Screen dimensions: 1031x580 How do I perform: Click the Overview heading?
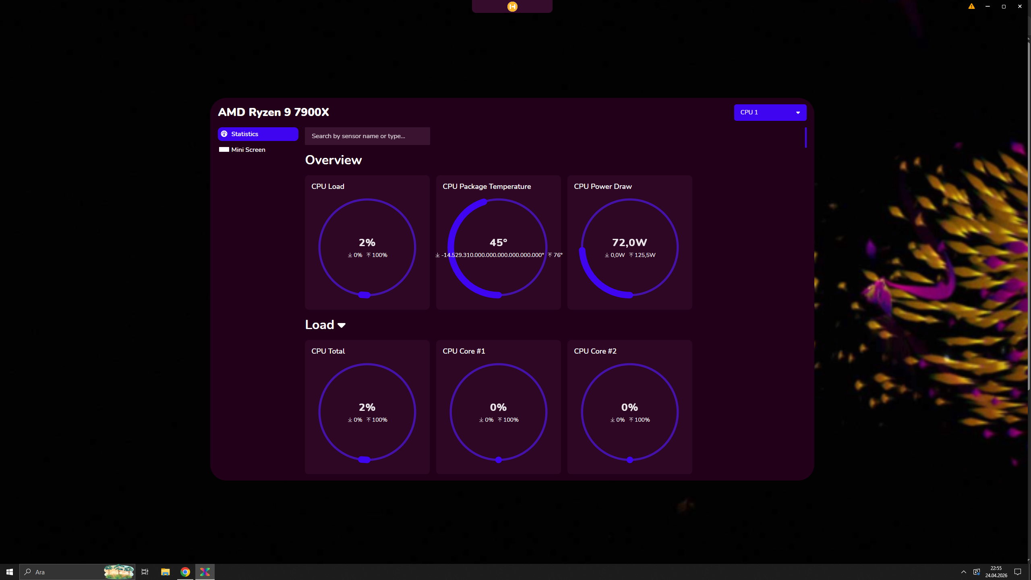pyautogui.click(x=333, y=160)
